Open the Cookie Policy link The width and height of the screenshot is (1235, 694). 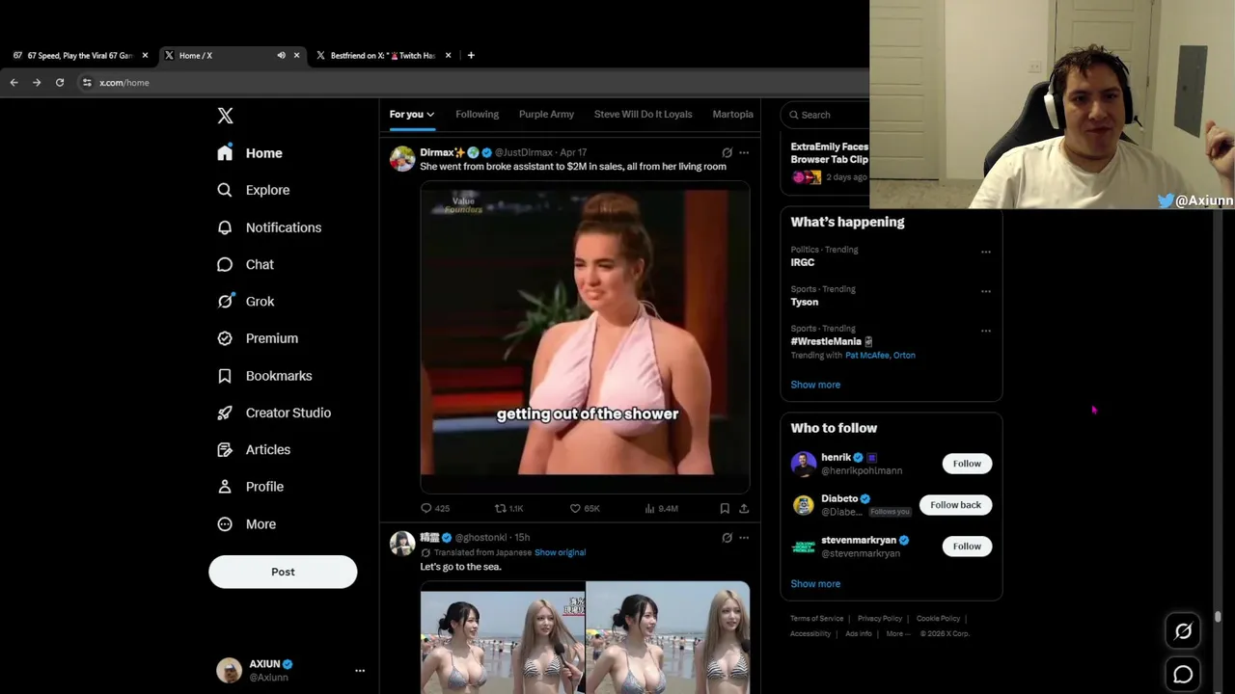[938, 619]
